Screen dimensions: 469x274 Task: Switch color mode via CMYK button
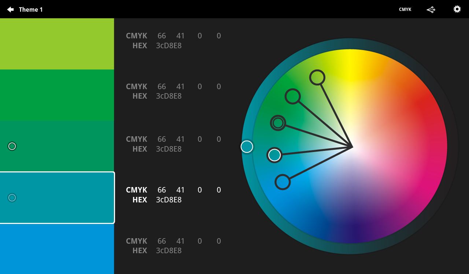405,9
